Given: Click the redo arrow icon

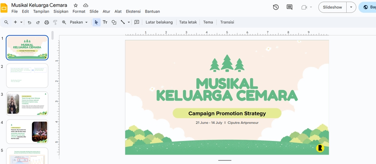Looking at the screenshot, I should coord(38,22).
